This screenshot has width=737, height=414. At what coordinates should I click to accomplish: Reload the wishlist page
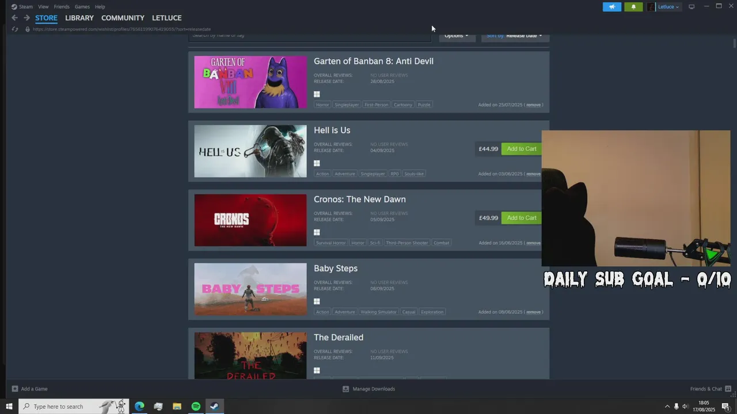click(15, 29)
